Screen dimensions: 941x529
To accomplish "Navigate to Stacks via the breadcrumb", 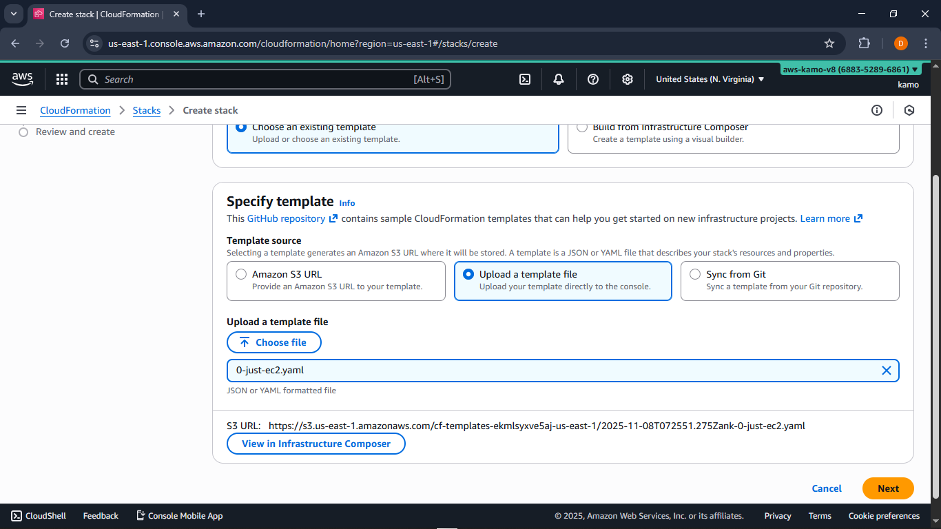I will (x=147, y=110).
